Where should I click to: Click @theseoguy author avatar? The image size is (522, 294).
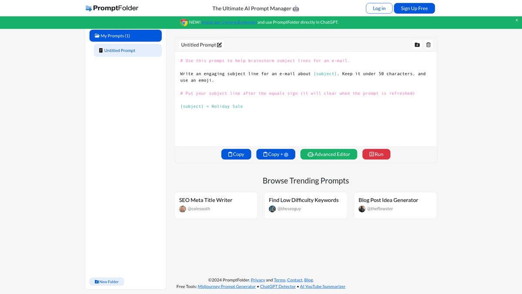click(x=272, y=209)
